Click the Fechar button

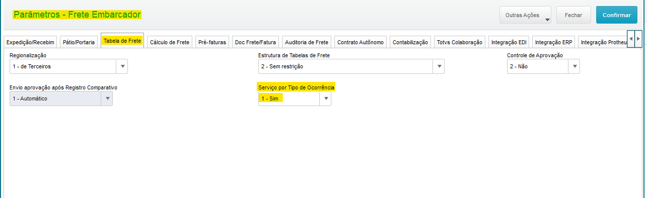[573, 15]
